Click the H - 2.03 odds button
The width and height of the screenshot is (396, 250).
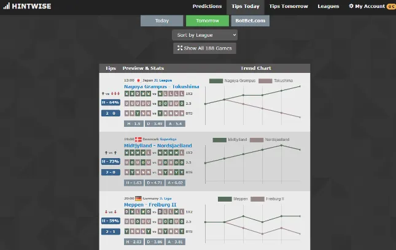click(x=134, y=241)
